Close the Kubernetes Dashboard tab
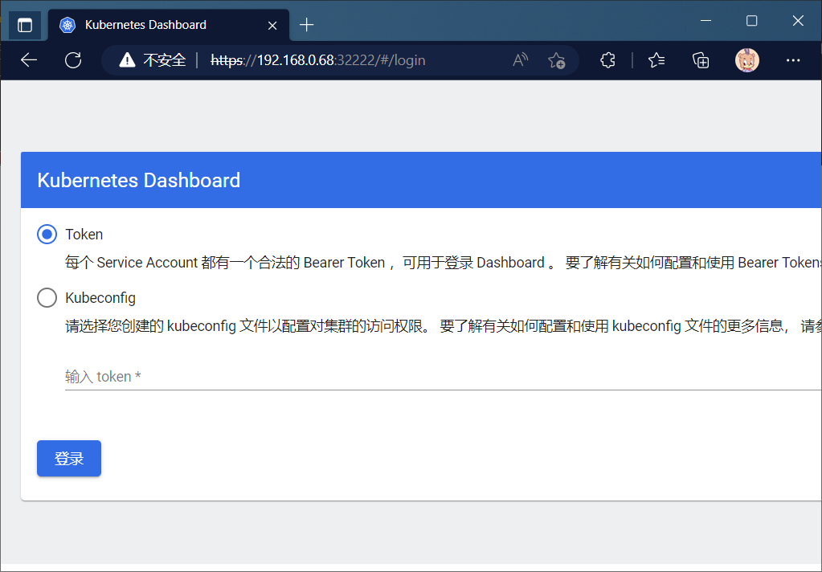The height and width of the screenshot is (572, 822). coord(272,25)
